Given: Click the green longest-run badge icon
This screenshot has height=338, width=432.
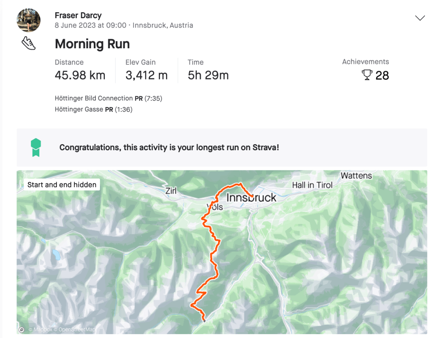Looking at the screenshot, I should [36, 148].
